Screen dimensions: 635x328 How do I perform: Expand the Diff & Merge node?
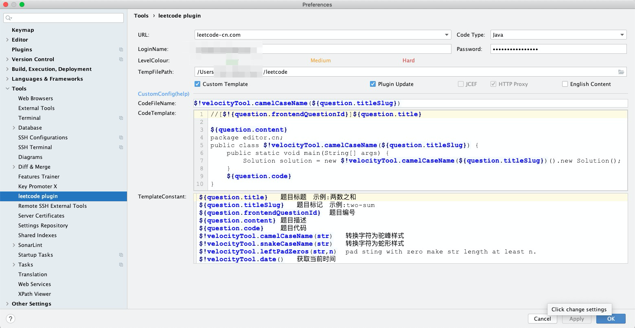(x=14, y=167)
